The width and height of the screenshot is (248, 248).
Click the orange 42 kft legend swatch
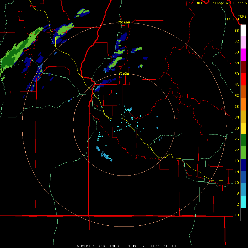243,104
